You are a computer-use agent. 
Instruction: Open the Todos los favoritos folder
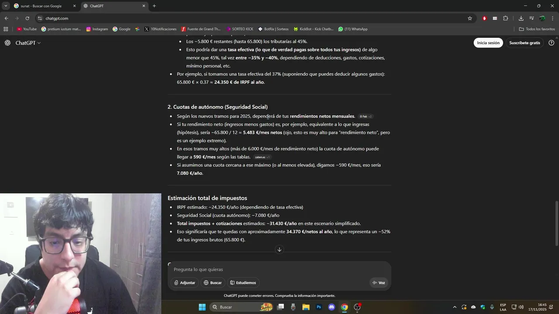(x=537, y=29)
